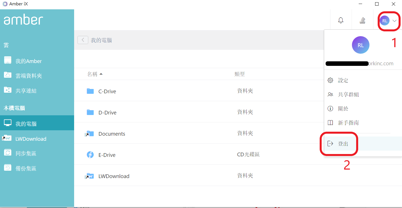Select 我的電腦 in the sidebar

click(37, 123)
